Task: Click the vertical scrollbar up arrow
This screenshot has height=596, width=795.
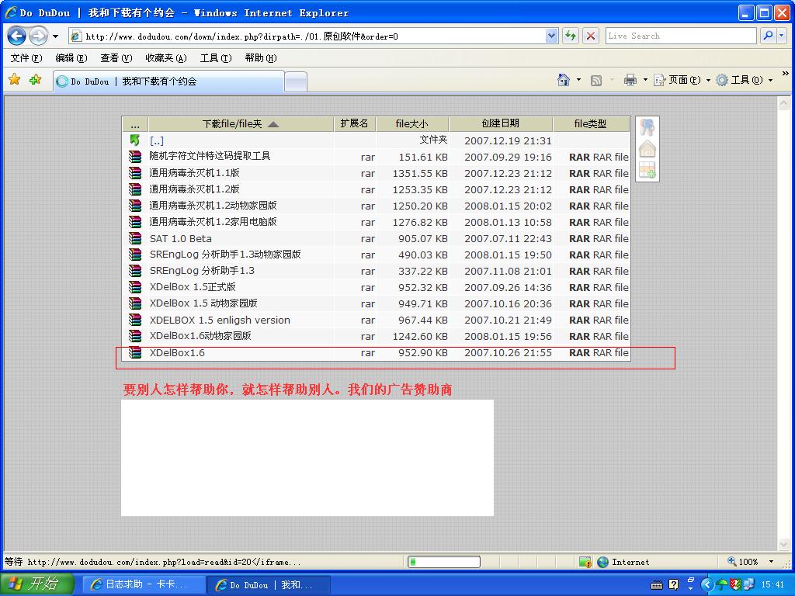Action: (x=783, y=103)
